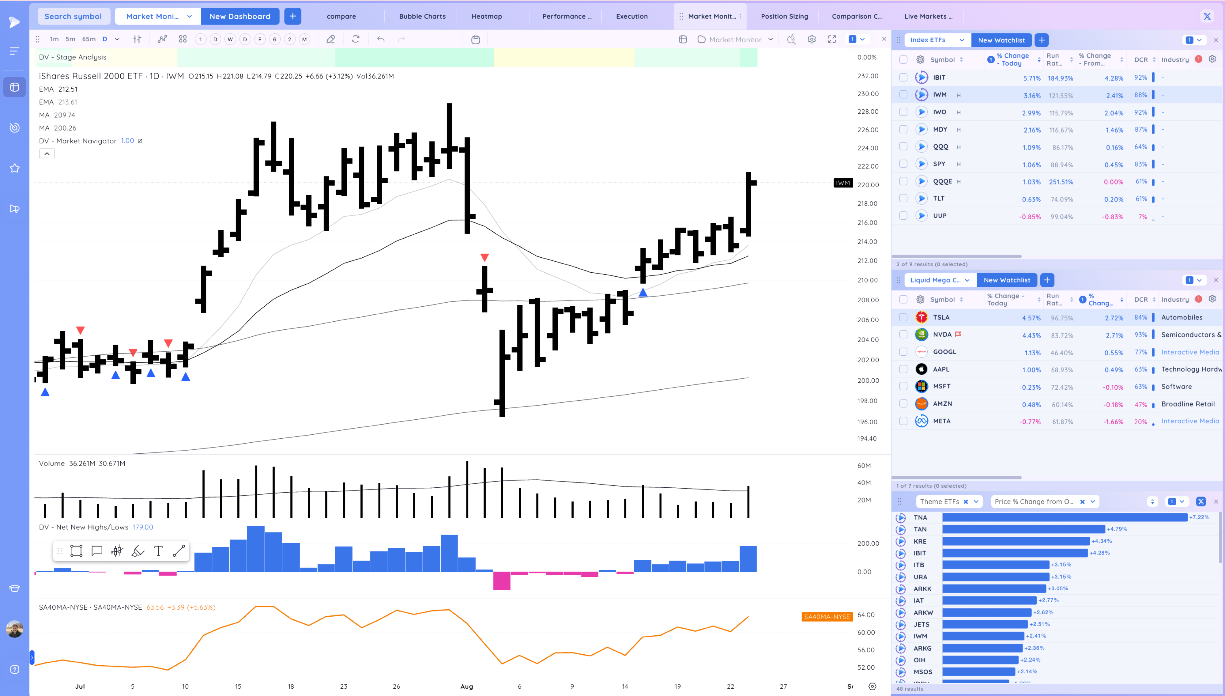This screenshot has width=1225, height=696.
Task: Click the star favorites sidebar icon
Action: pyautogui.click(x=14, y=168)
